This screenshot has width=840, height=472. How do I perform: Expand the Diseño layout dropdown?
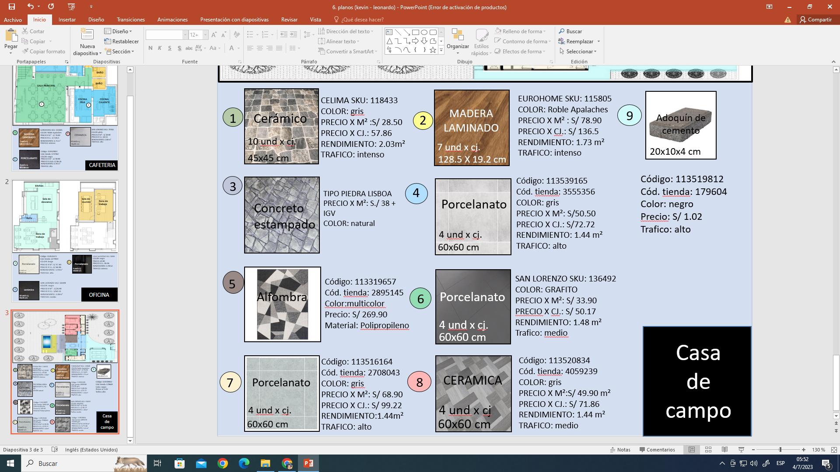(x=118, y=31)
